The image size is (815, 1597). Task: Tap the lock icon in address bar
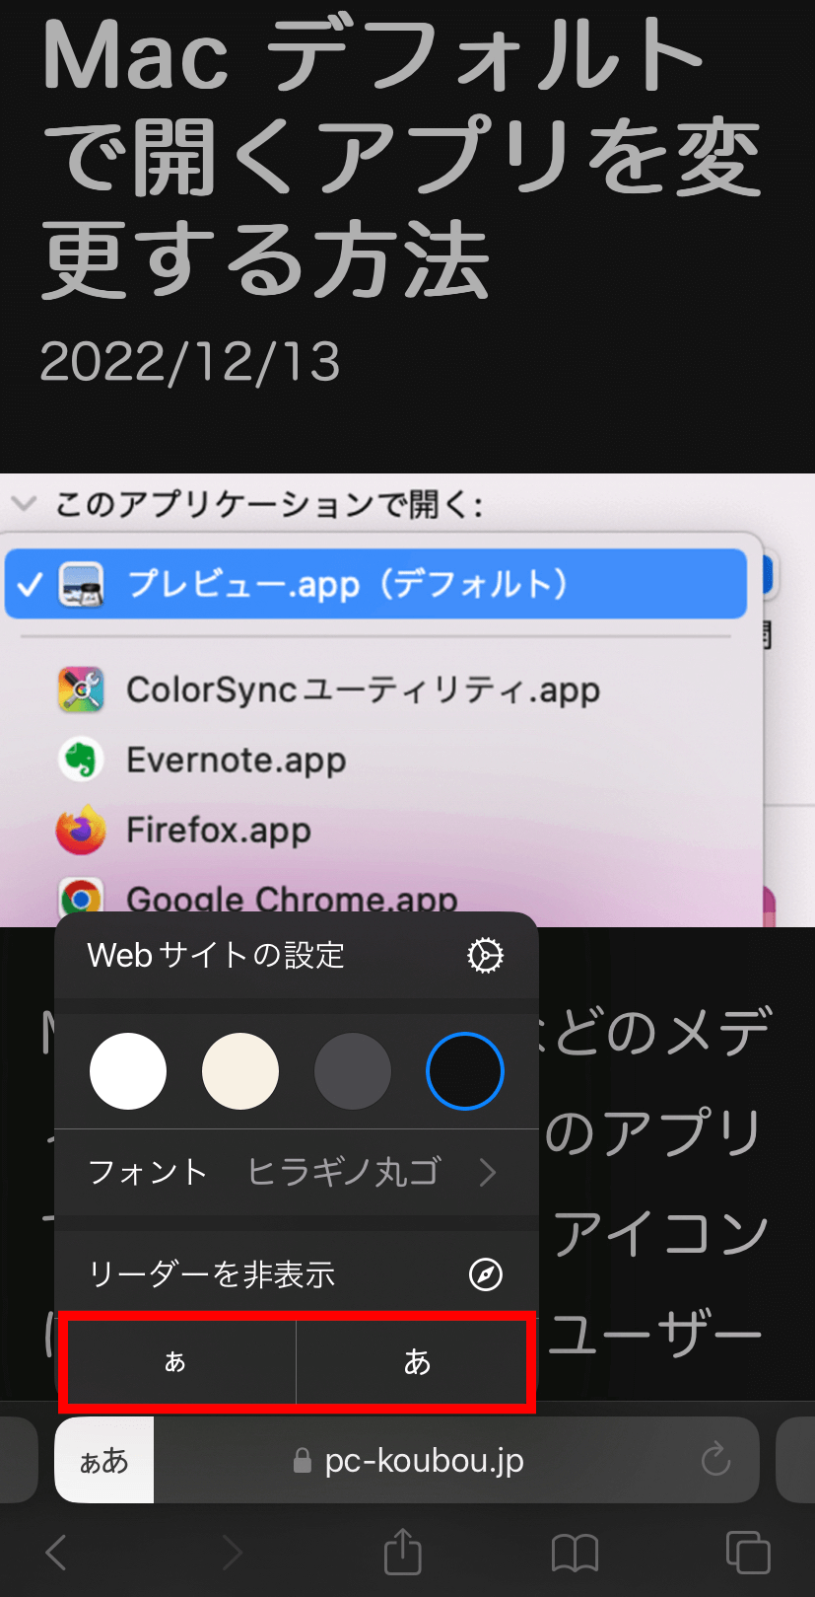pos(303,1461)
